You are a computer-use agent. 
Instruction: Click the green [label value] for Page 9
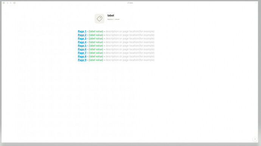tap(96, 60)
